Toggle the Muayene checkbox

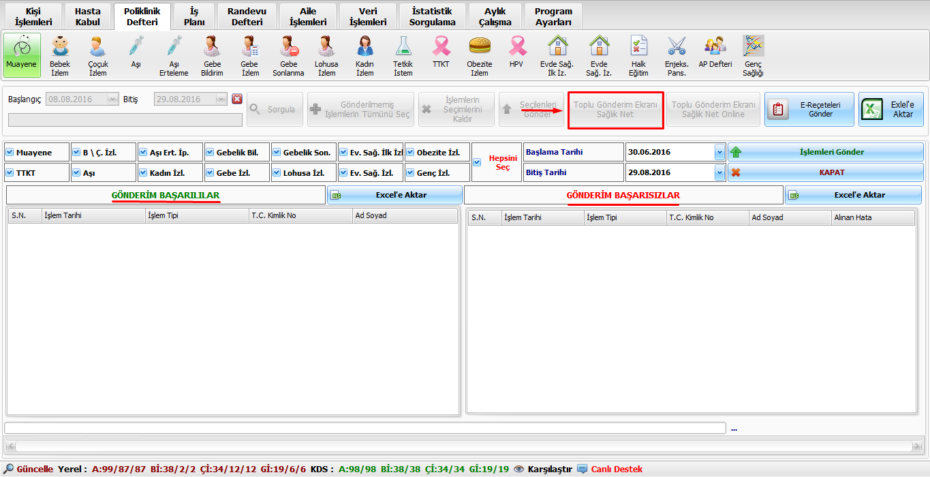coord(10,152)
